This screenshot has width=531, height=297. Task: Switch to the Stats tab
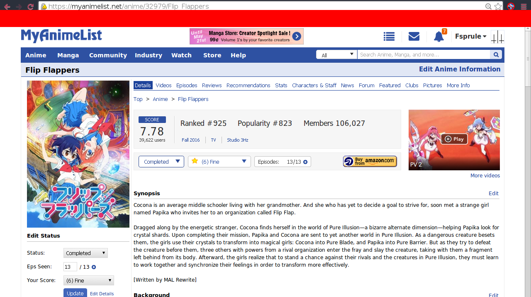pos(281,85)
